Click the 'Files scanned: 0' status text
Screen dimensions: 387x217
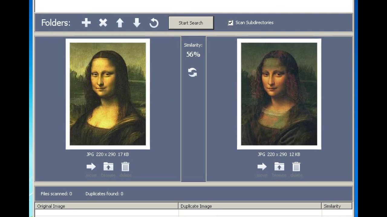(x=57, y=194)
